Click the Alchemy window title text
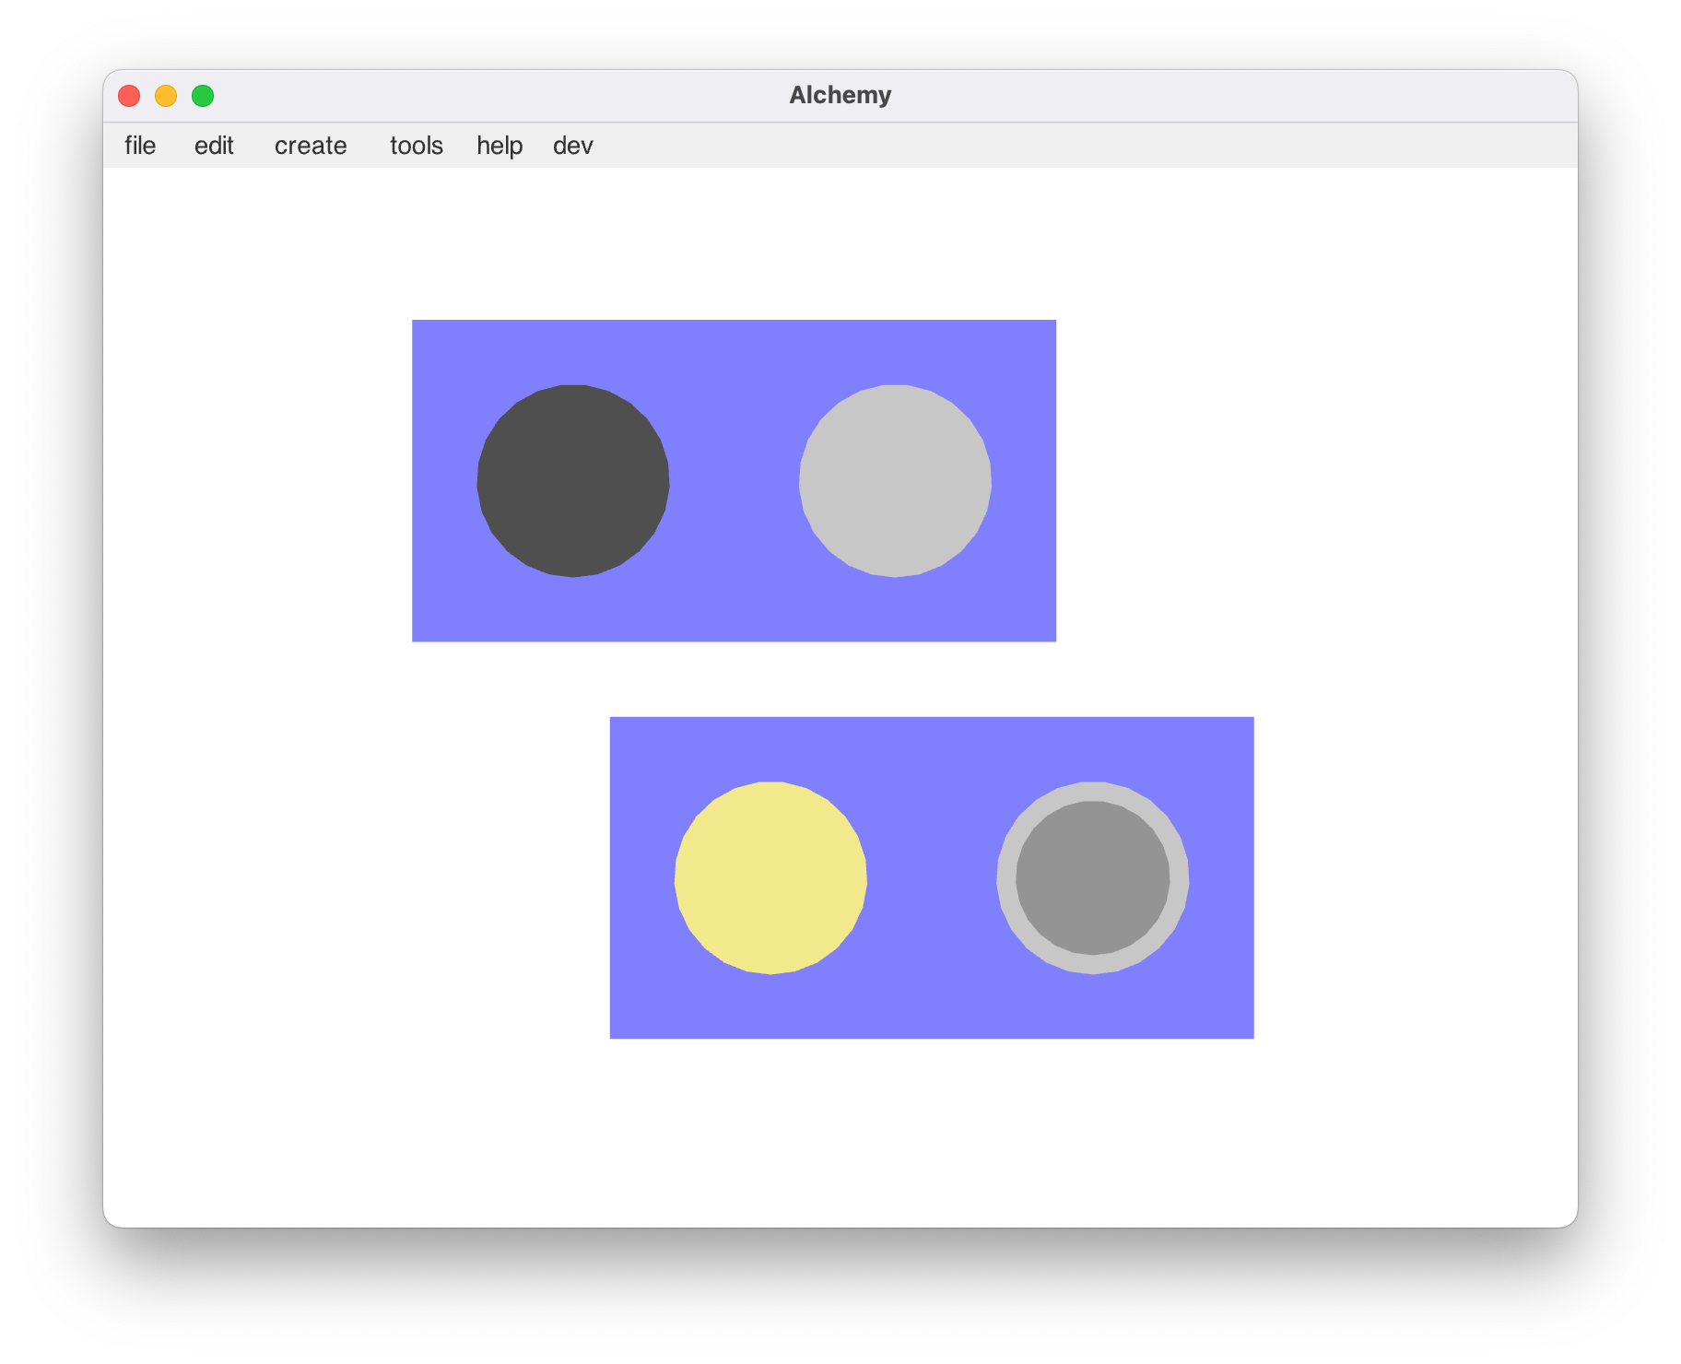 [x=840, y=96]
